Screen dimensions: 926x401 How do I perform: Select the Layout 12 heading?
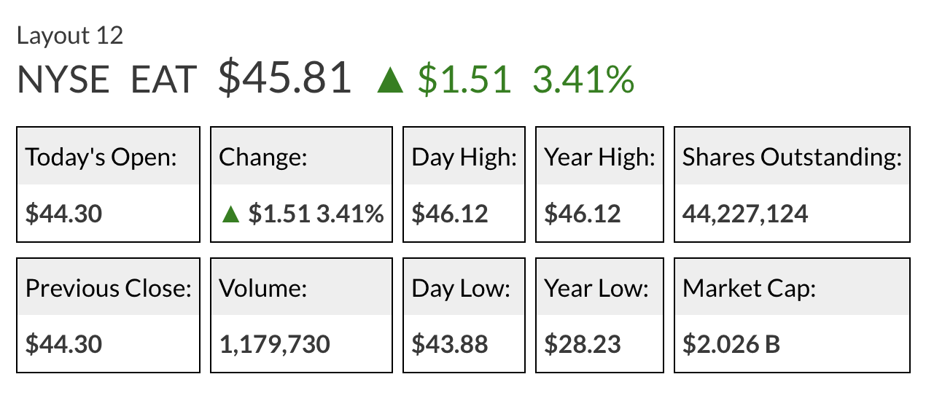70,36
